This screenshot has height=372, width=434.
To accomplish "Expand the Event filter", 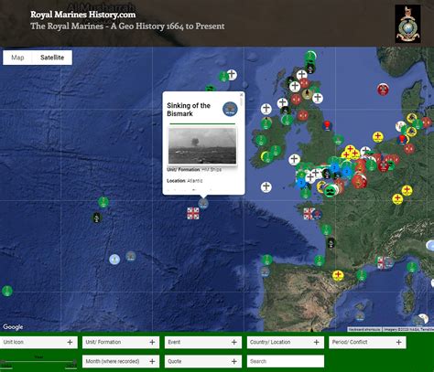I will [203, 342].
